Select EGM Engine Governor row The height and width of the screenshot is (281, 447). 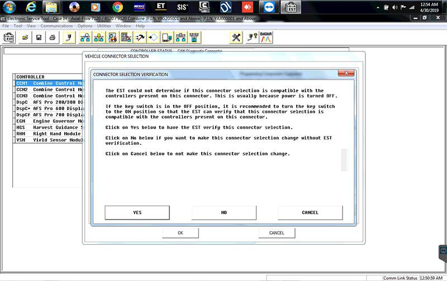(x=49, y=121)
